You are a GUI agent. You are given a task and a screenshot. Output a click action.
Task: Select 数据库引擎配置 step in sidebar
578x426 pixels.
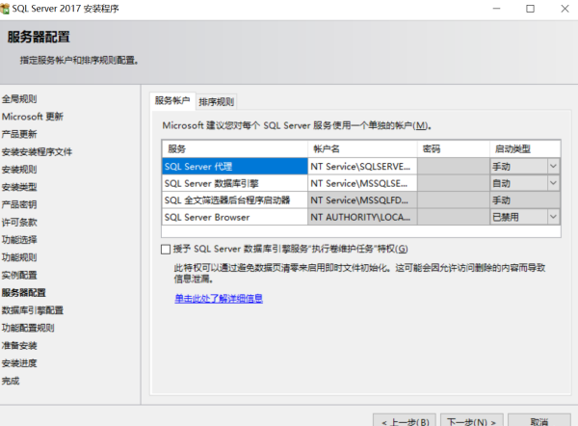coord(32,310)
